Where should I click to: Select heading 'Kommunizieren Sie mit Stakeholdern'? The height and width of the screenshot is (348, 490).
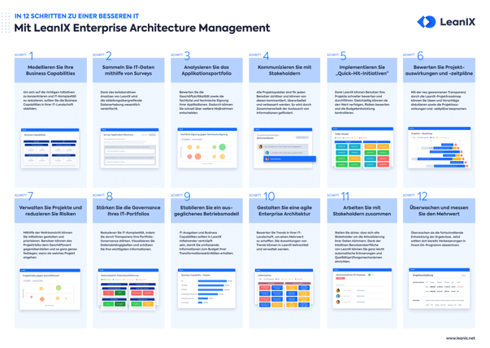[x=284, y=71]
